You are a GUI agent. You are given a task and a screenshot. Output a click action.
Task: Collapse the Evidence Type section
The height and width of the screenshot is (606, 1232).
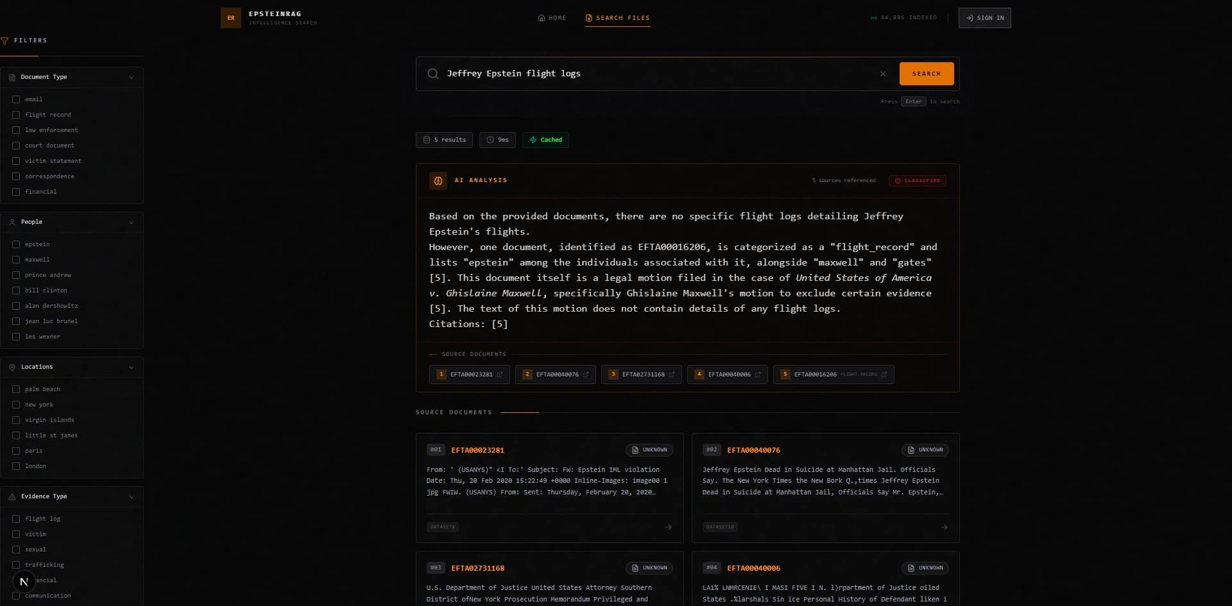[x=132, y=496]
